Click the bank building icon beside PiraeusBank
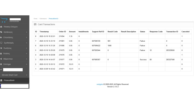Viewport: 194px width, 104px height. click(1, 80)
